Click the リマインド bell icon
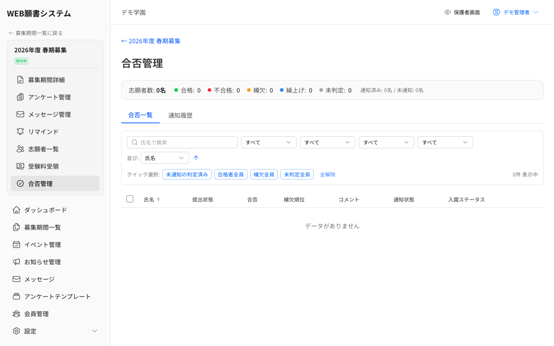The width and height of the screenshot is (554, 346). point(20,131)
